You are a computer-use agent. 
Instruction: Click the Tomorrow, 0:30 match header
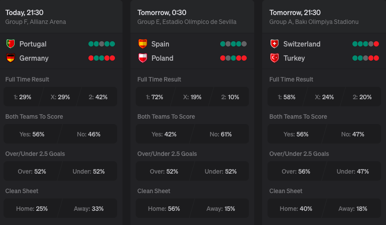point(162,12)
